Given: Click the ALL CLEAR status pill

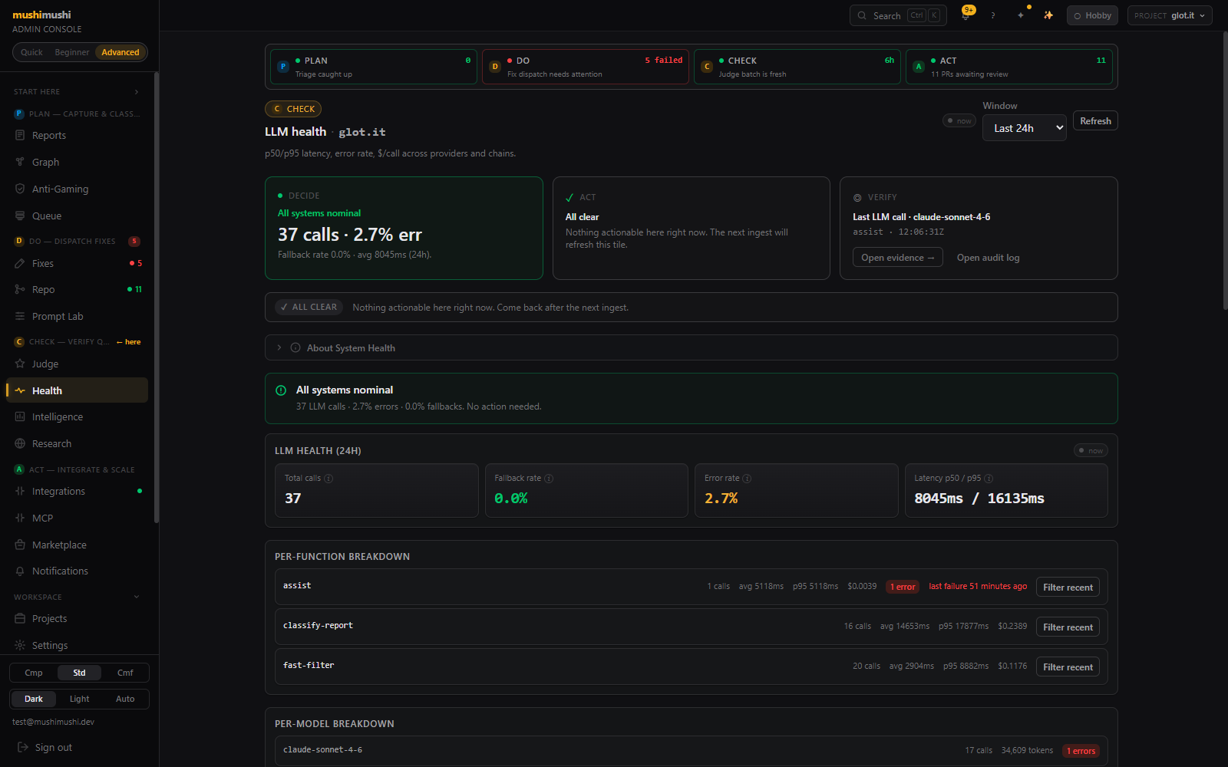Looking at the screenshot, I should click(x=309, y=307).
